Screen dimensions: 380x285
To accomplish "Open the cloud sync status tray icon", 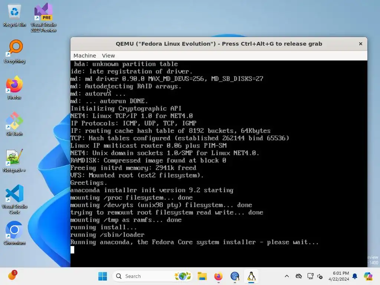I will [299, 276].
